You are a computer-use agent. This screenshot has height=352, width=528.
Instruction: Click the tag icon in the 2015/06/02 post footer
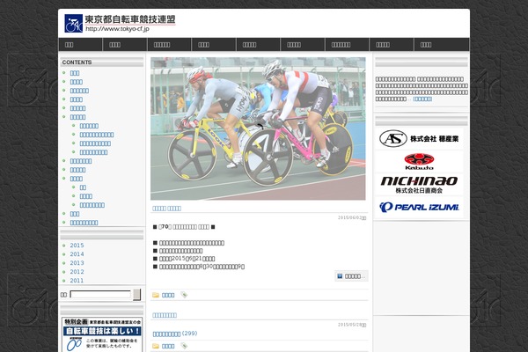pos(184,295)
